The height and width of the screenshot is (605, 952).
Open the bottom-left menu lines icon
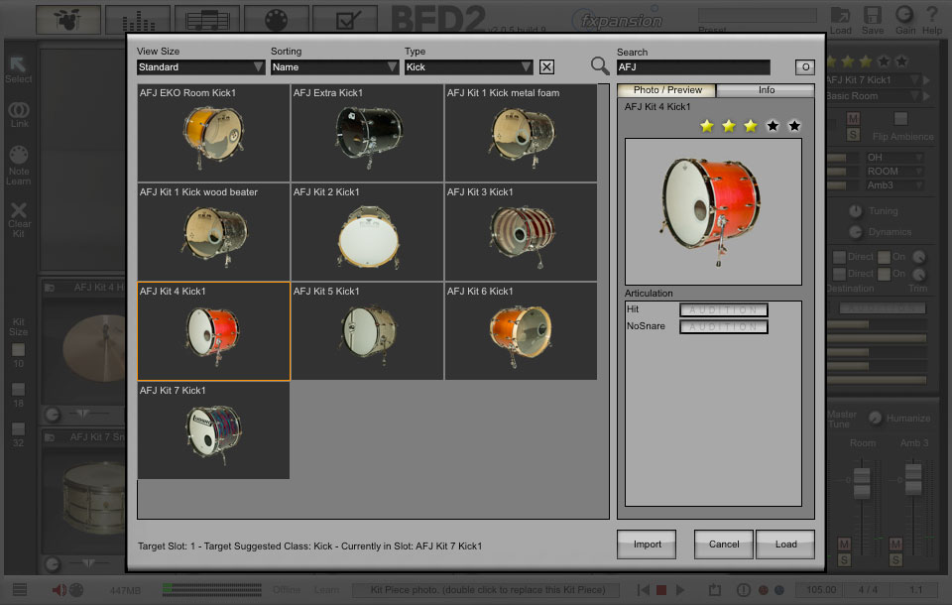[20, 589]
